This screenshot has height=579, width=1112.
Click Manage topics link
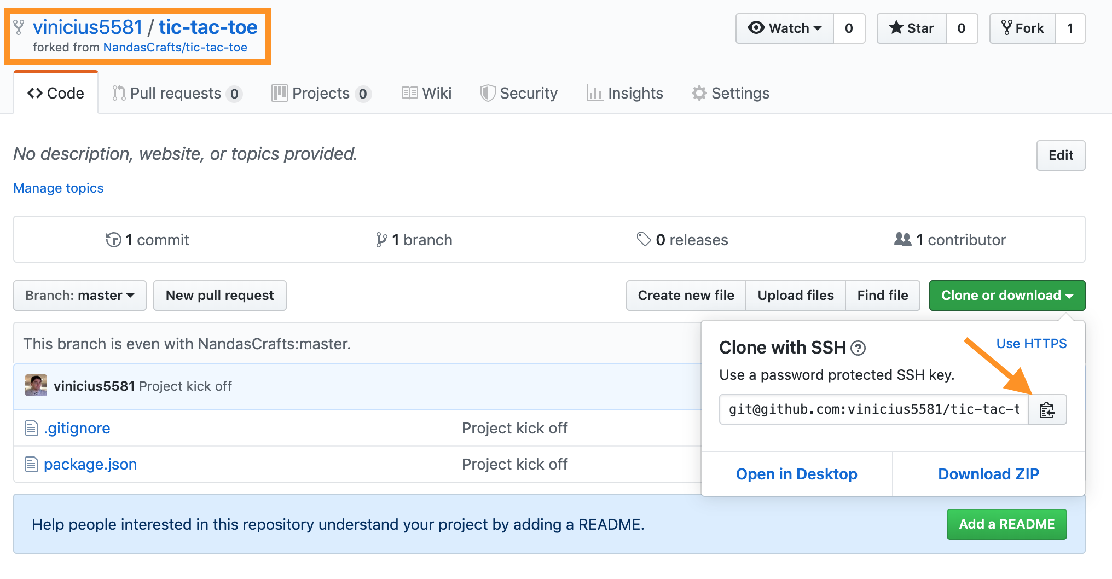point(59,188)
